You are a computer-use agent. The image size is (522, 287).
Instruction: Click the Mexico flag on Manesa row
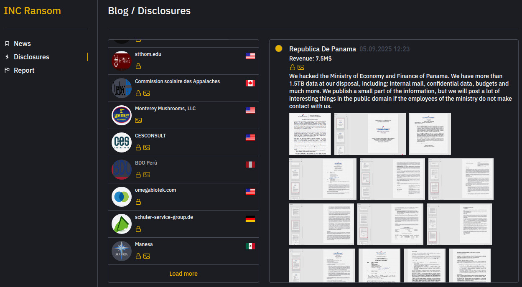tap(250, 246)
